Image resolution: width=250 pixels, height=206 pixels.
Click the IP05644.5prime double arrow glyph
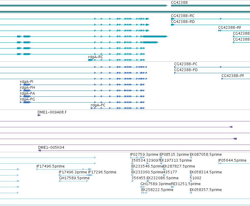pos(220,163)
